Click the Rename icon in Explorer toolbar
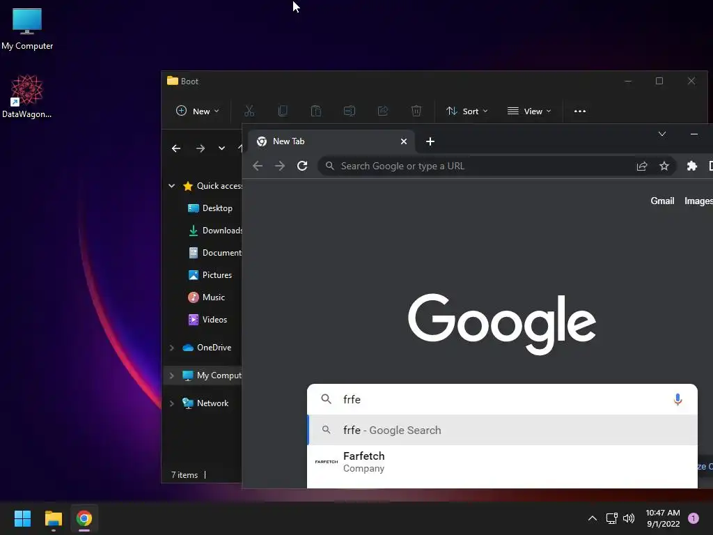 (x=350, y=111)
